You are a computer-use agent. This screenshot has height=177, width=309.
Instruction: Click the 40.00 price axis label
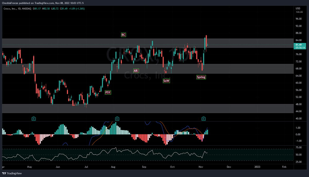pos(299,119)
